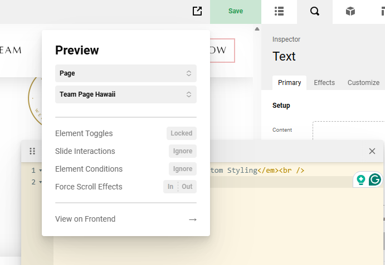Close the code editor panel

372,151
